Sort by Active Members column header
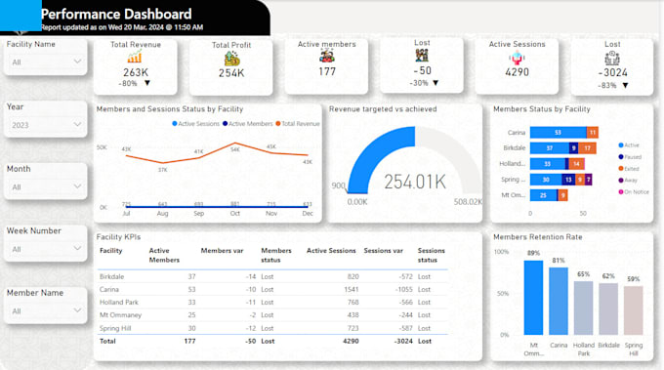 point(164,255)
